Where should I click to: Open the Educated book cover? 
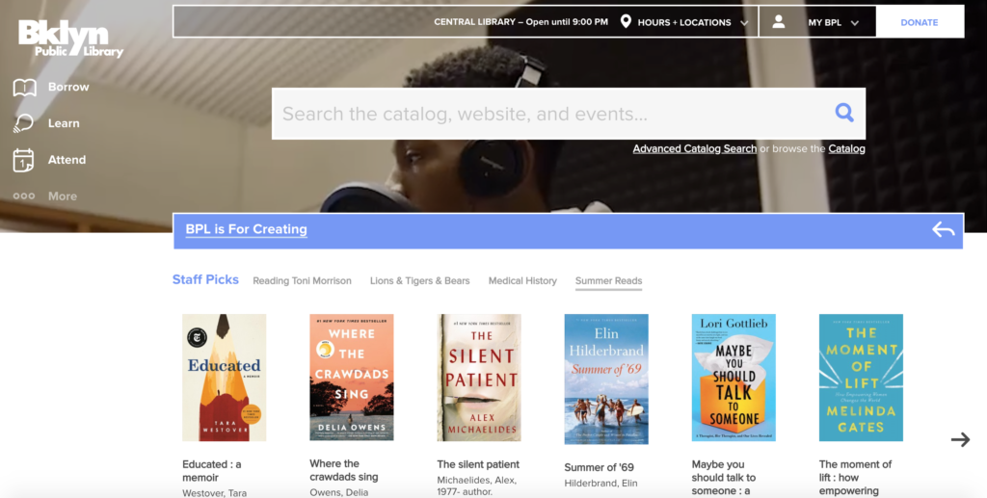pyautogui.click(x=224, y=378)
